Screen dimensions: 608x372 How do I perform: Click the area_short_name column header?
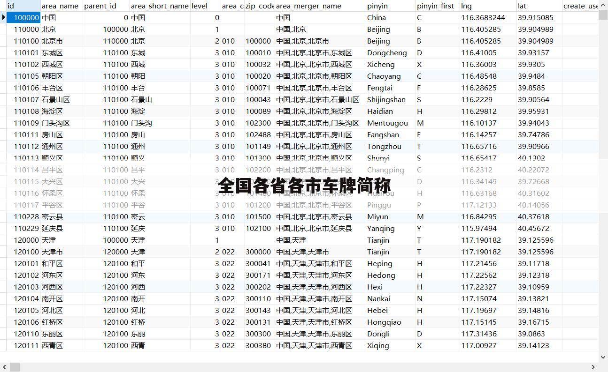pyautogui.click(x=160, y=6)
